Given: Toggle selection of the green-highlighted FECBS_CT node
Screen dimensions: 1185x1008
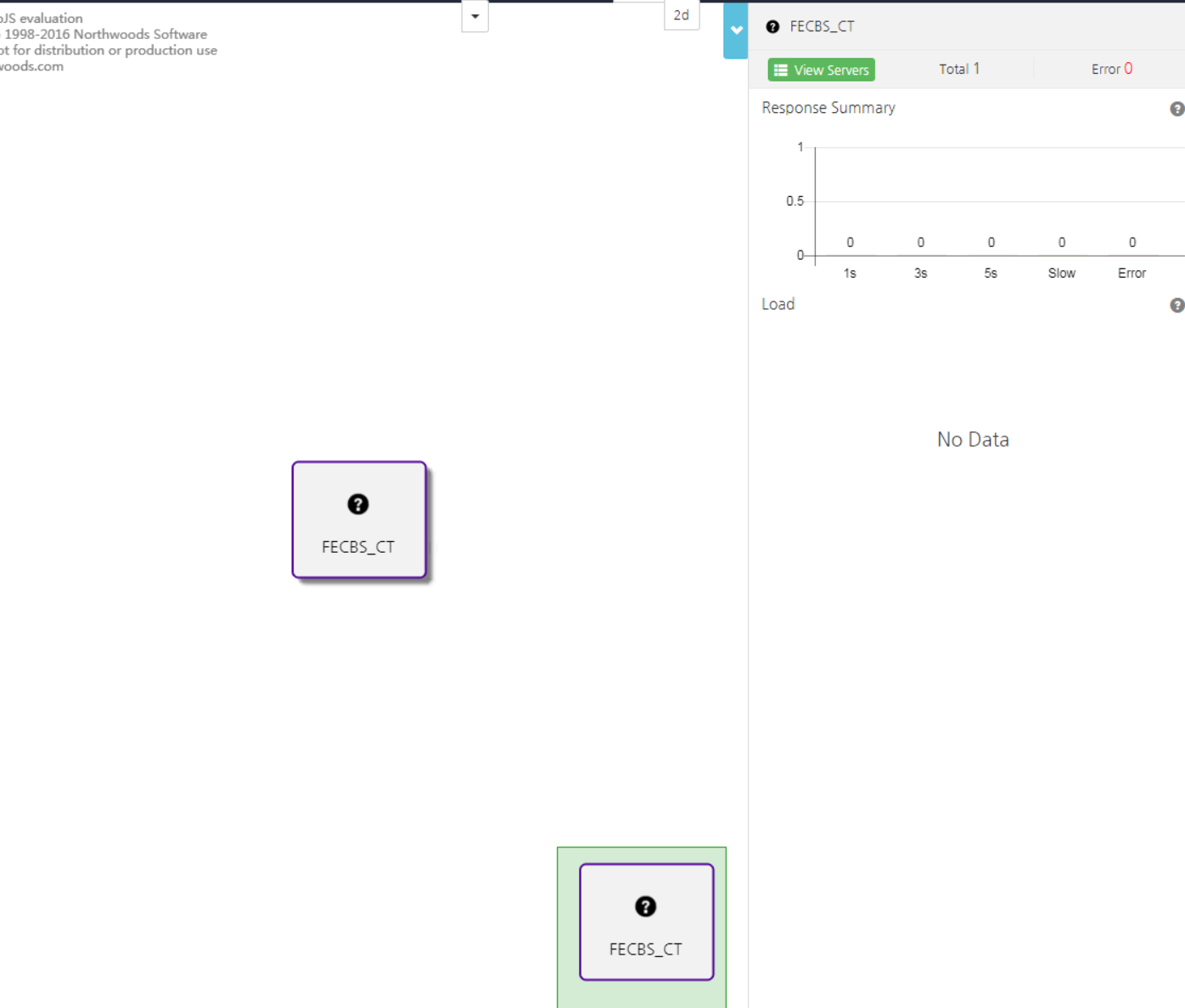Looking at the screenshot, I should (x=645, y=921).
